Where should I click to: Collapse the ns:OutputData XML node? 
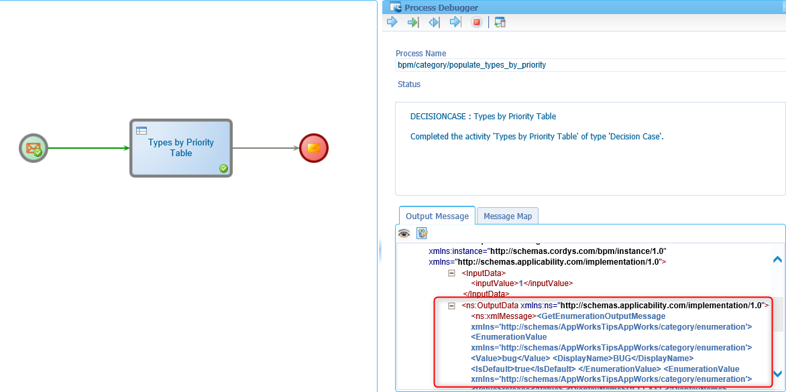tap(451, 306)
